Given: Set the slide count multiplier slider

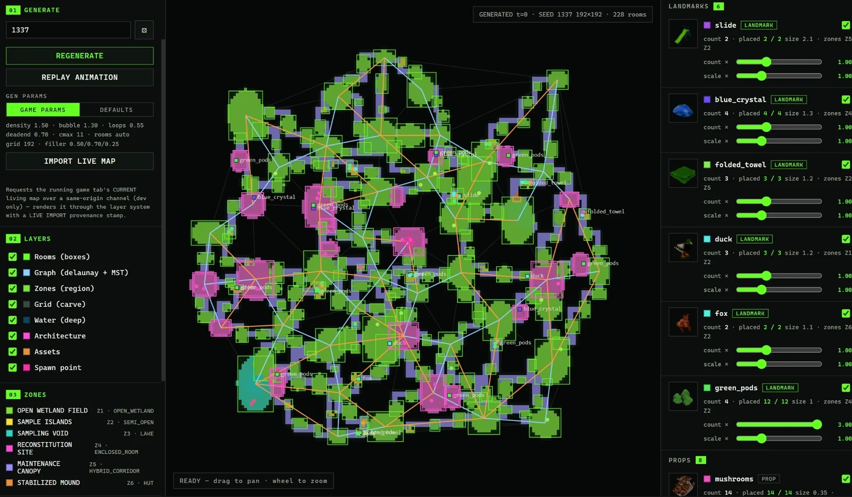Looking at the screenshot, I should [x=779, y=62].
